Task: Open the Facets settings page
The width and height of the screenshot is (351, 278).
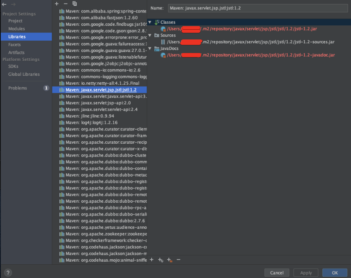Action: 14,45
